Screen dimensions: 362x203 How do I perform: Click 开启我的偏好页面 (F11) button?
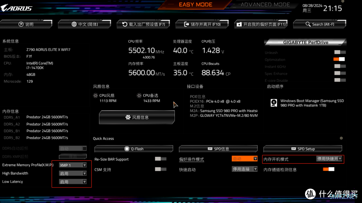[261, 24]
